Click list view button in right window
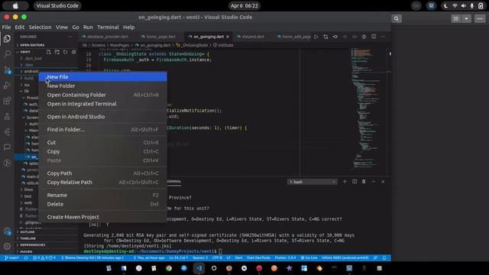The width and height of the screenshot is (489, 275). pyautogui.click(x=456, y=18)
